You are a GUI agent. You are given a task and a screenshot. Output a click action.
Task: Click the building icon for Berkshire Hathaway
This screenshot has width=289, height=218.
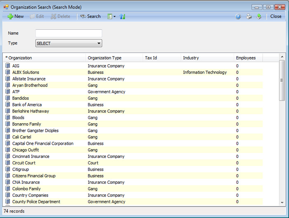7,111
